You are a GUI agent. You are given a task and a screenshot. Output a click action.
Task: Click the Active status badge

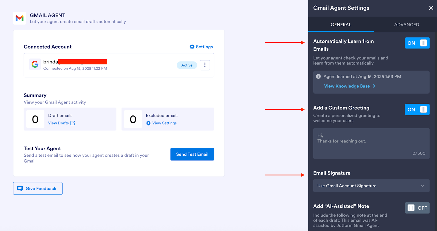[x=187, y=65]
